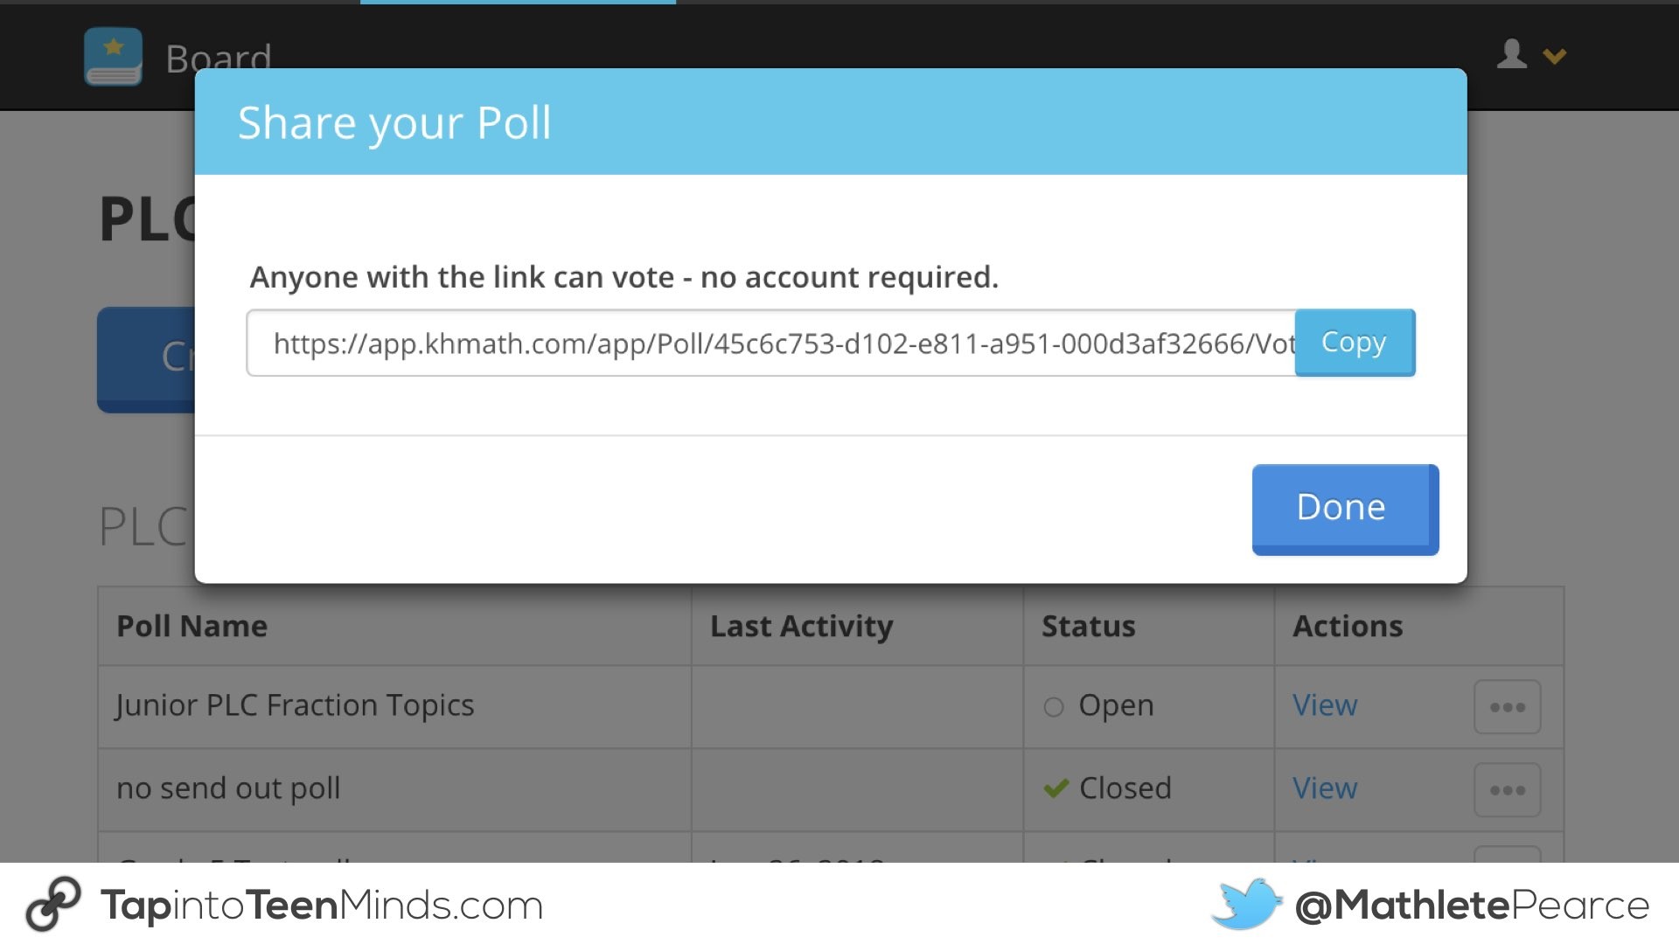Open more actions for no send out poll
This screenshot has height=944, width=1679.
(x=1507, y=790)
